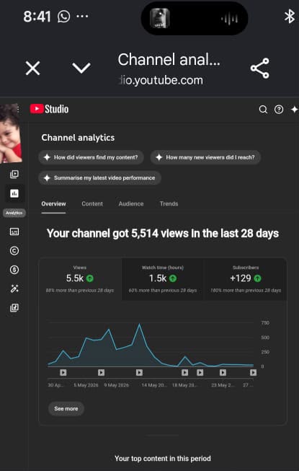
Task: Tap the "60% more than previous 28 days" text
Action: [163, 291]
